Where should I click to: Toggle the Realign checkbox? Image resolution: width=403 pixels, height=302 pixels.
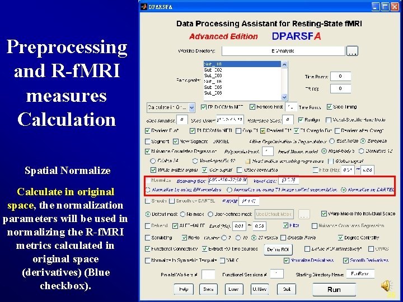coord(301,120)
